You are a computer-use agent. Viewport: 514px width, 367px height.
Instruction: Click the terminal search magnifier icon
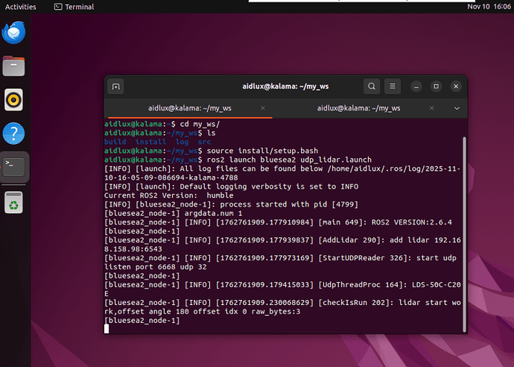(371, 87)
